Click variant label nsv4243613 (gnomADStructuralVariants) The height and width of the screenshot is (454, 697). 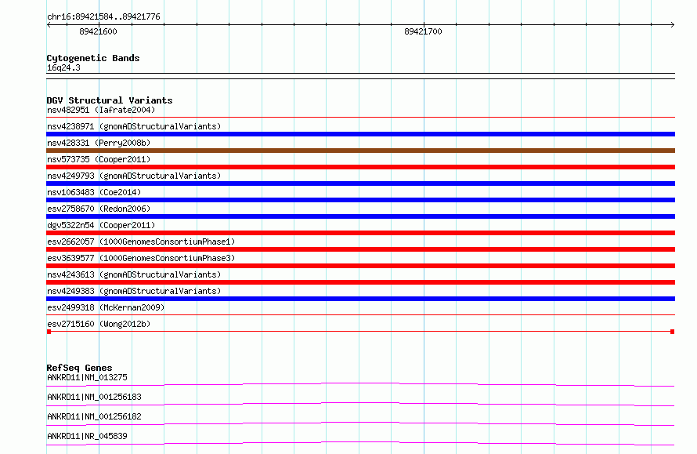134,274
